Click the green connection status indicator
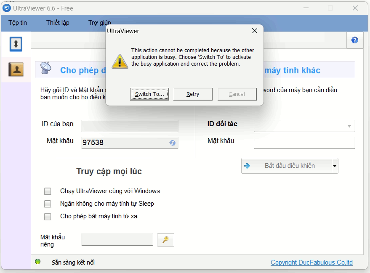The height and width of the screenshot is (273, 370). (x=37, y=262)
